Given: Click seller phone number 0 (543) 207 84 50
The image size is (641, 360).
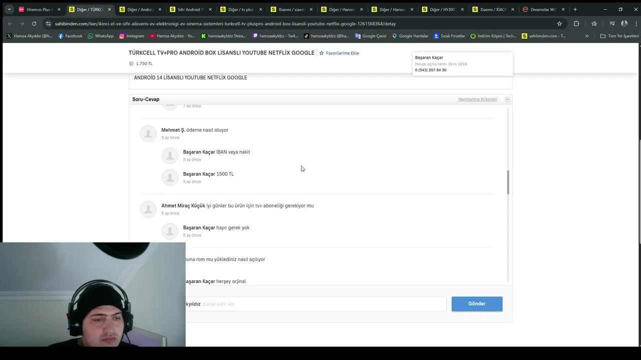Looking at the screenshot, I should (431, 70).
